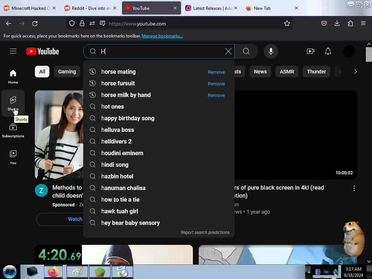Open the Firefox downloads arrow
The height and width of the screenshot is (279, 372).
click(x=337, y=23)
